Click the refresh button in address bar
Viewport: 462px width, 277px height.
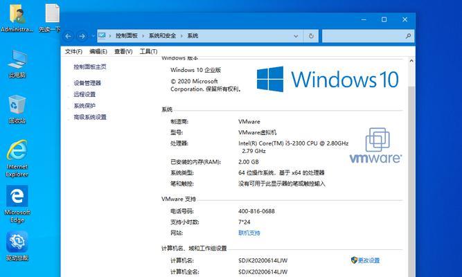click(311, 36)
